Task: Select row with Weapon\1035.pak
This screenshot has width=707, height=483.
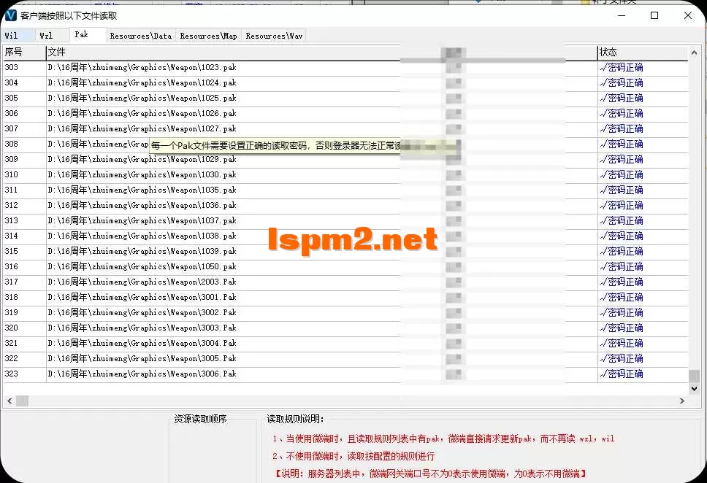Action: [346, 190]
